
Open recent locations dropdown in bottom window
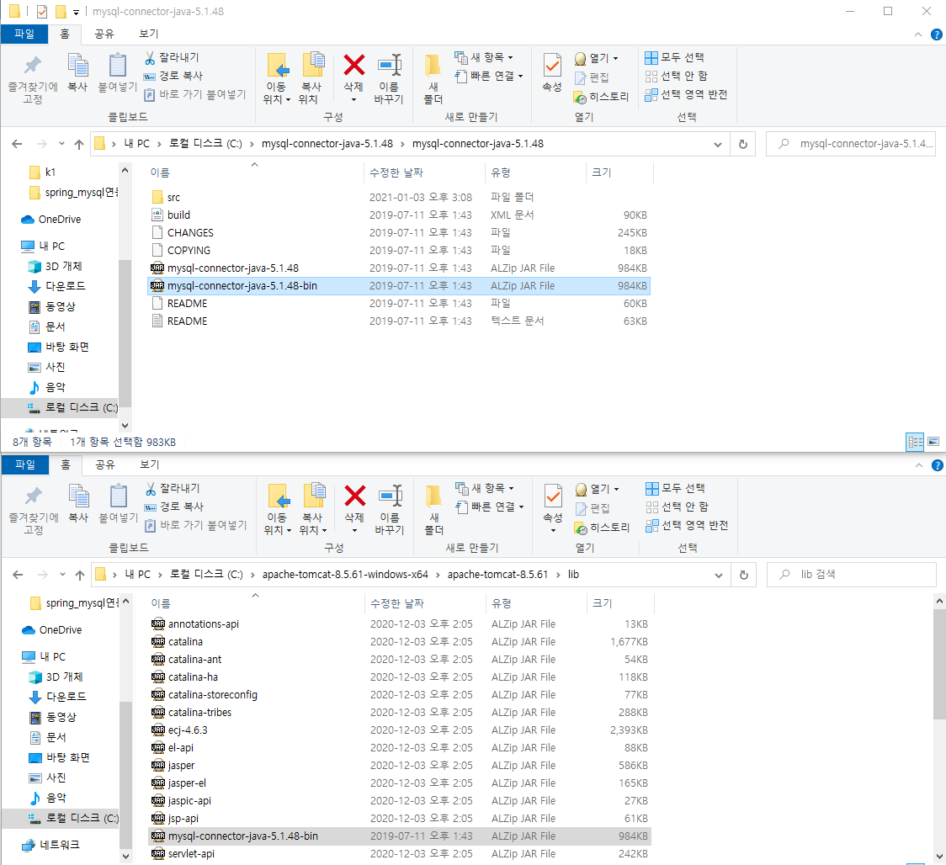click(62, 575)
